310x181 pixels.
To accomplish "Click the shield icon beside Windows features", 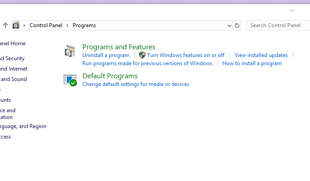I will point(142,55).
